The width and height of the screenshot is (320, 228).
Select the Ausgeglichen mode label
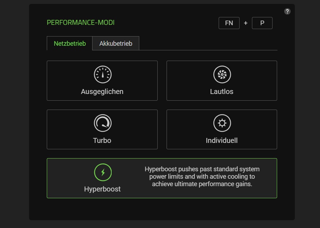click(102, 91)
